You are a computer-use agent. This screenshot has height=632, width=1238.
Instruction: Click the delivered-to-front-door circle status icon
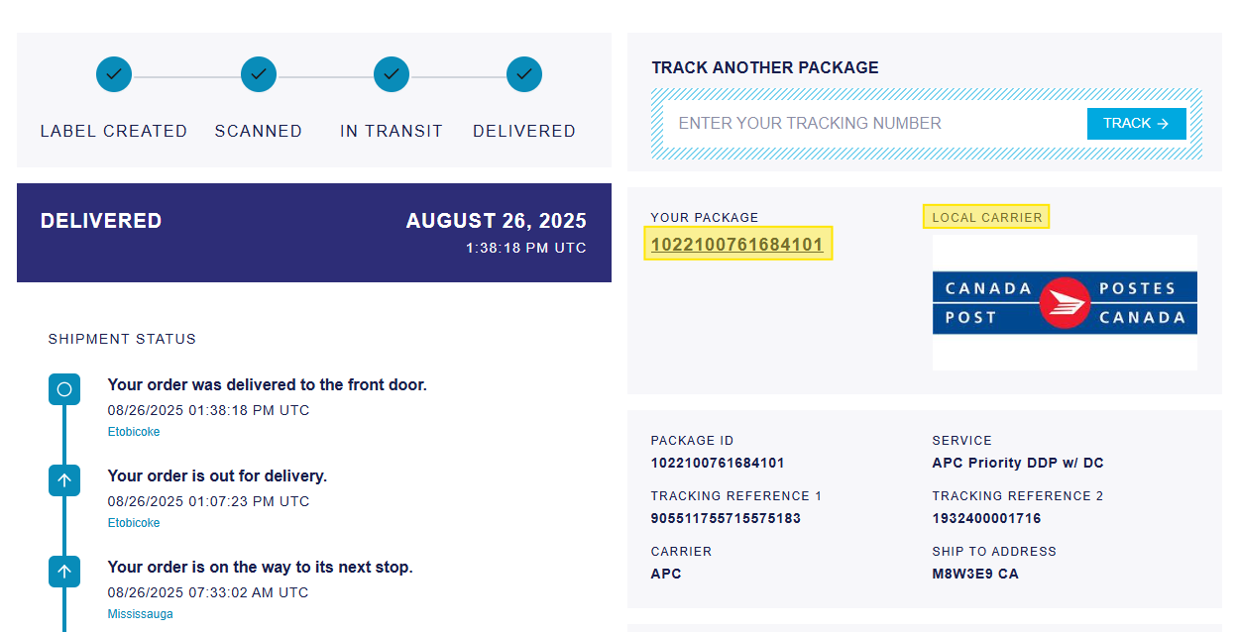pyautogui.click(x=64, y=389)
